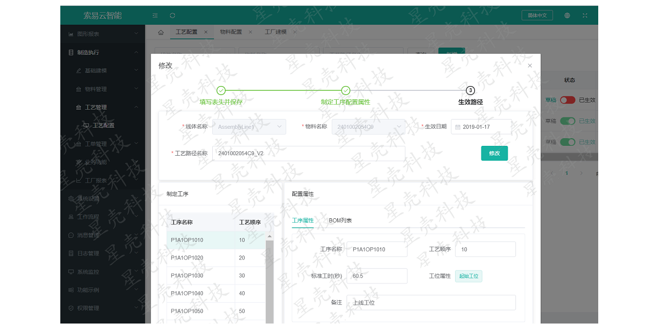Close the 工艺配置 tab with its X

pyautogui.click(x=206, y=32)
